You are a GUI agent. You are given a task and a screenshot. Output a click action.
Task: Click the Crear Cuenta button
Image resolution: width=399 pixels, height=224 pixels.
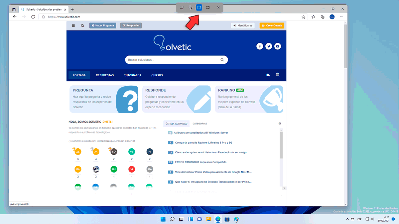[x=272, y=25]
